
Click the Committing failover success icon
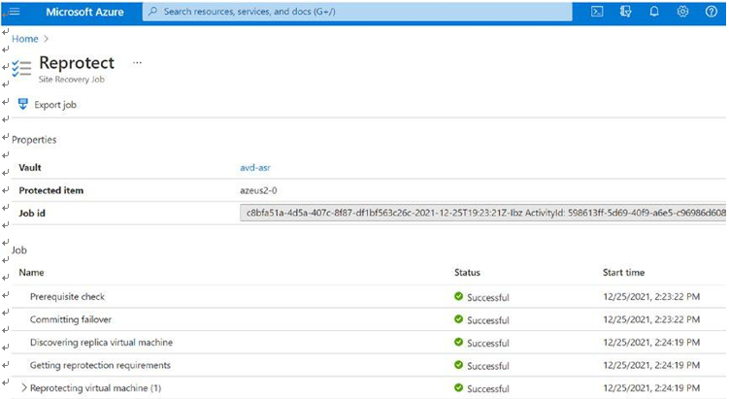[x=458, y=319]
